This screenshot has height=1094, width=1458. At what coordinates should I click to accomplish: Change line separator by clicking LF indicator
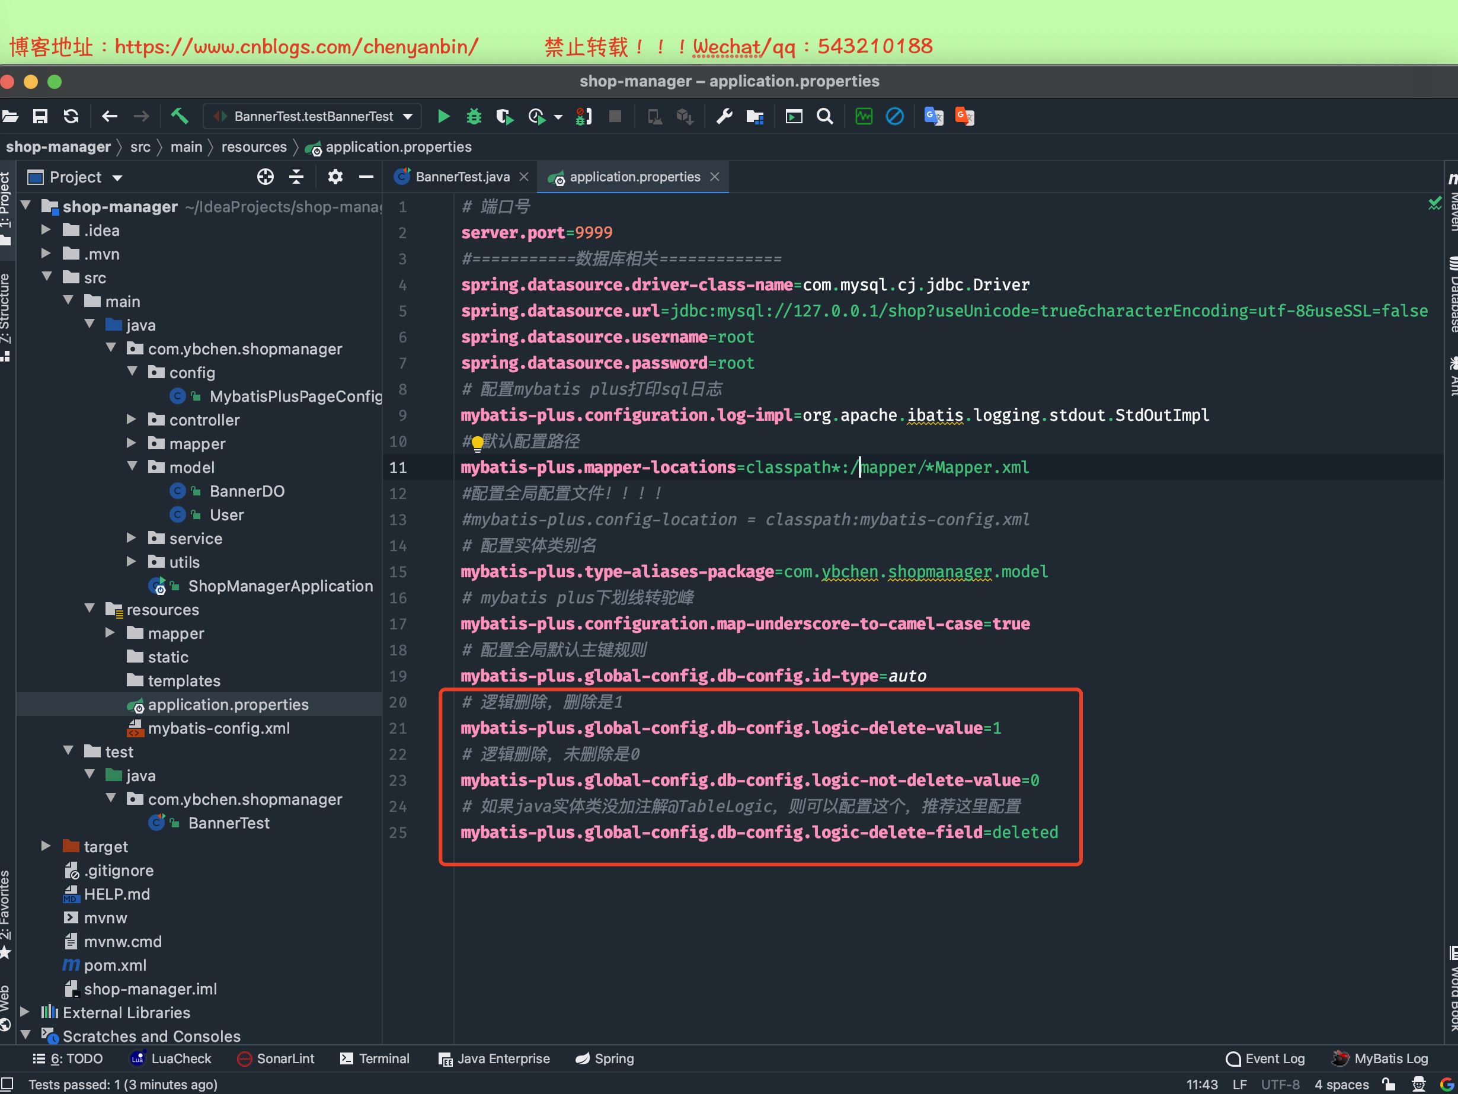(1240, 1084)
